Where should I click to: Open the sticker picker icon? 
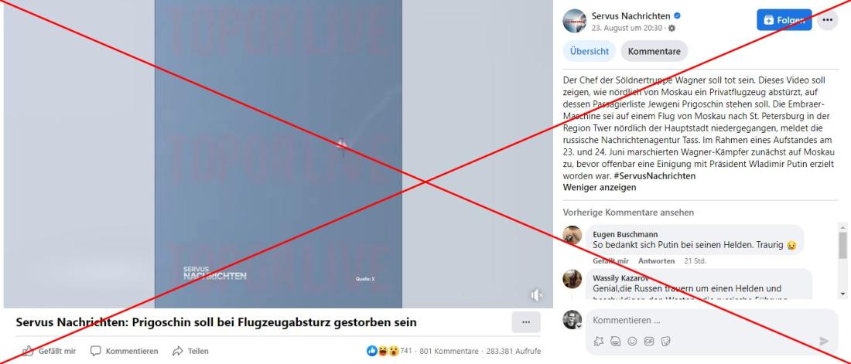click(666, 342)
